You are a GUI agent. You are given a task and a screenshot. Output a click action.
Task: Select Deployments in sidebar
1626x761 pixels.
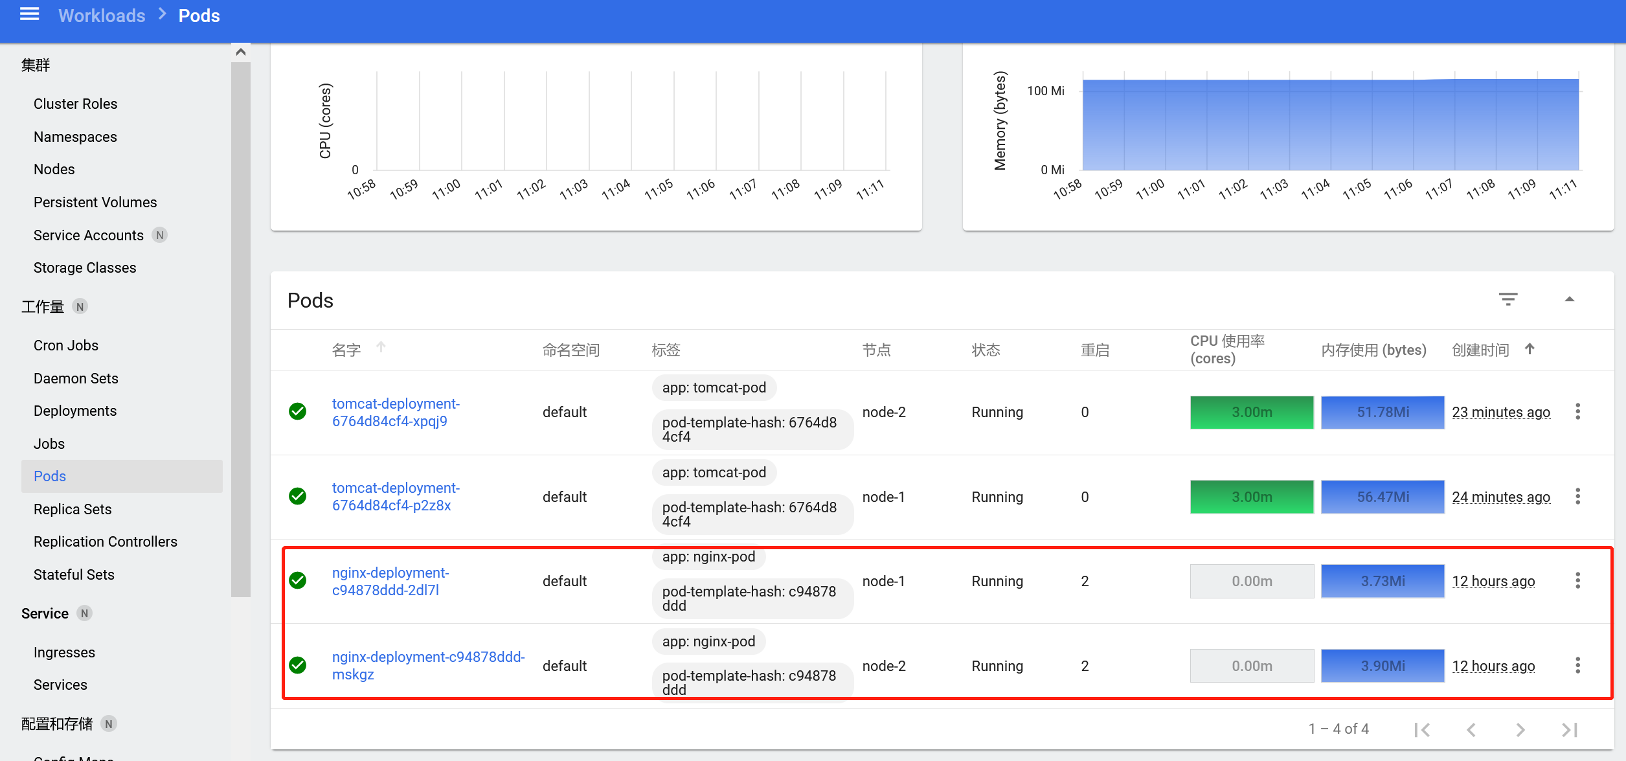pyautogui.click(x=75, y=411)
